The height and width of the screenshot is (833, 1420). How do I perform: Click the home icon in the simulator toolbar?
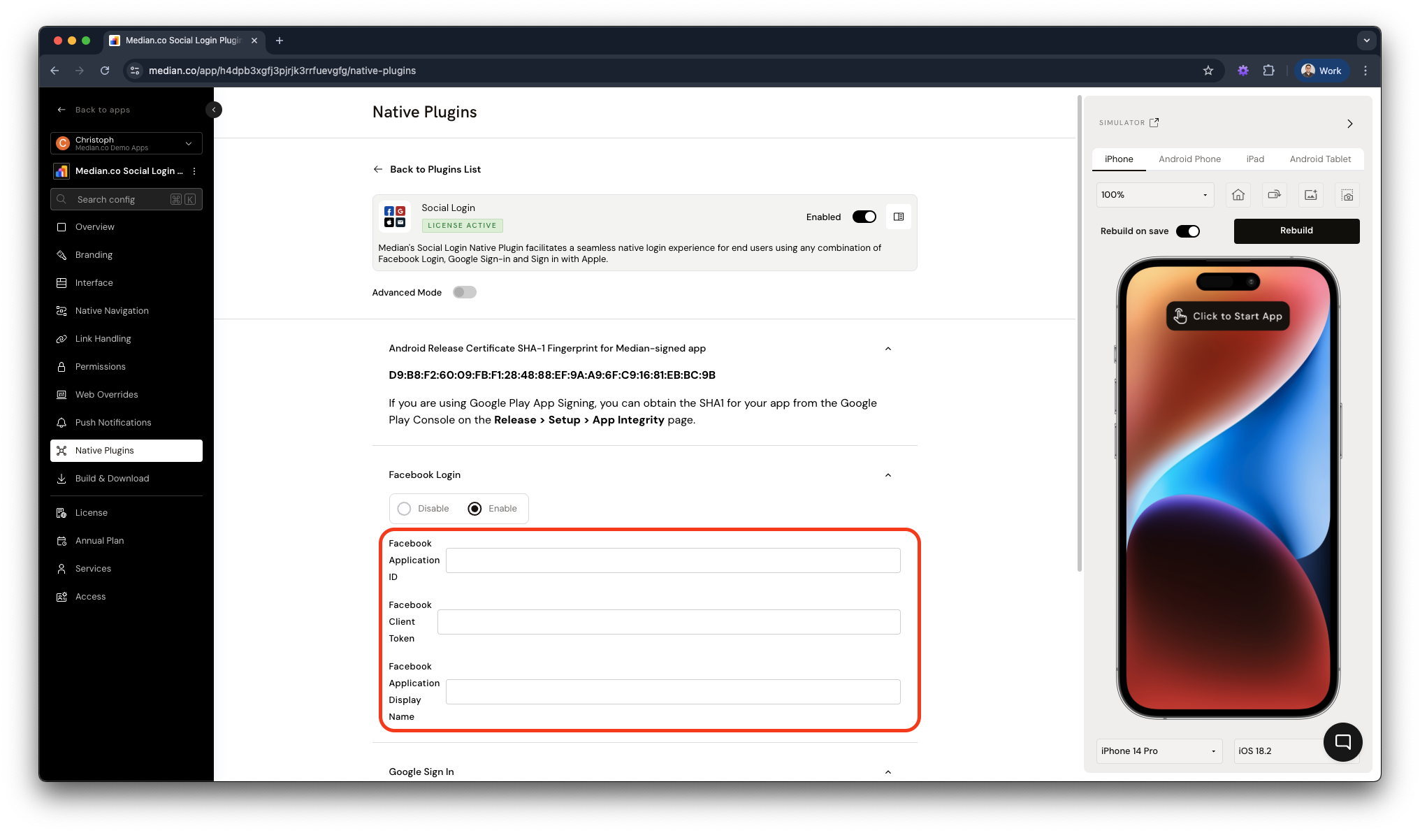pos(1238,195)
